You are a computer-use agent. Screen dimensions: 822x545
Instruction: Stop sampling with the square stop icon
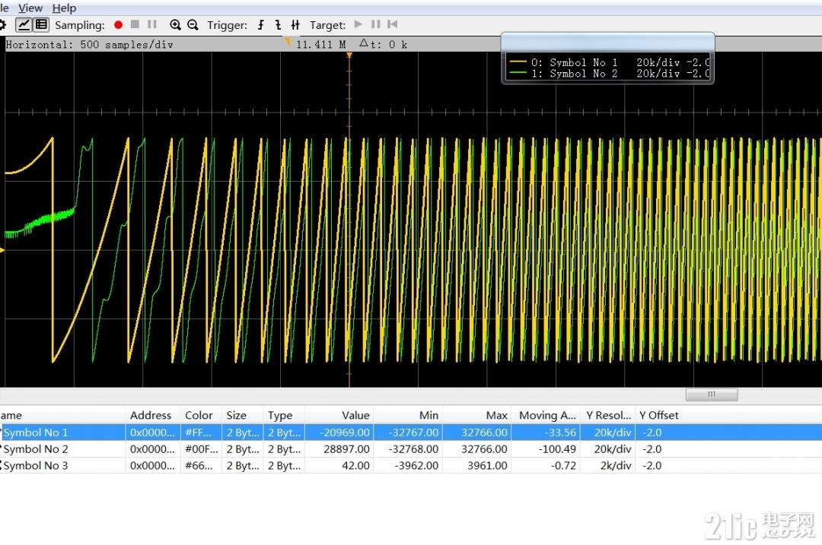pyautogui.click(x=135, y=24)
